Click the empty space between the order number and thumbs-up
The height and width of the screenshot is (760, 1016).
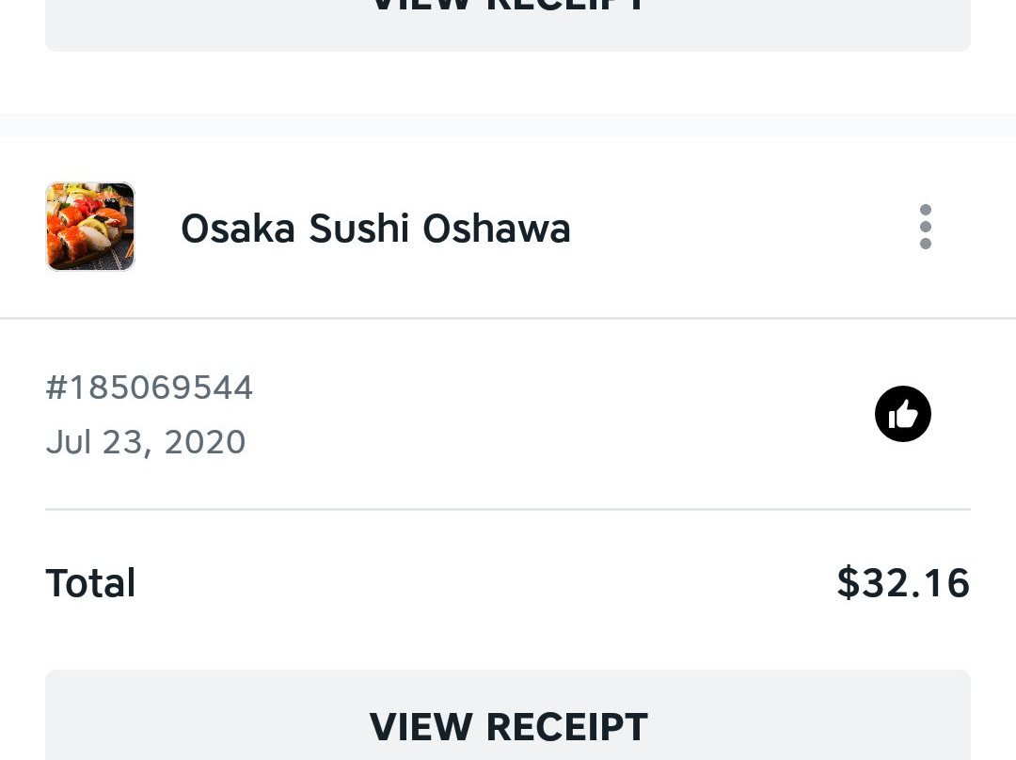click(x=564, y=414)
